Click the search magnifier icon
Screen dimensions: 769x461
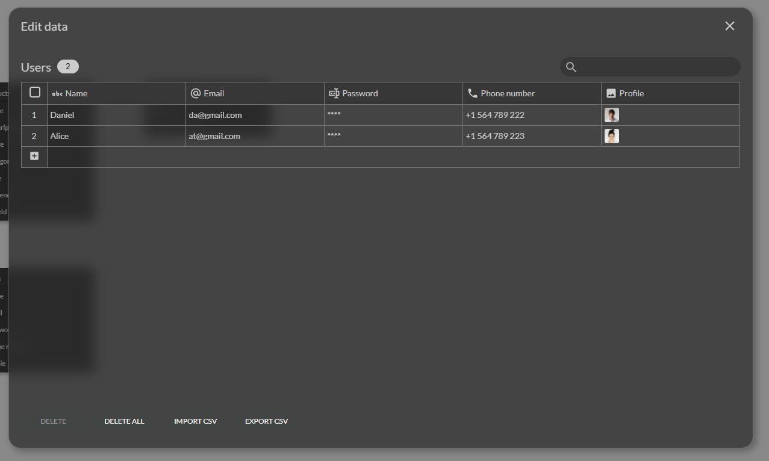[x=571, y=67]
